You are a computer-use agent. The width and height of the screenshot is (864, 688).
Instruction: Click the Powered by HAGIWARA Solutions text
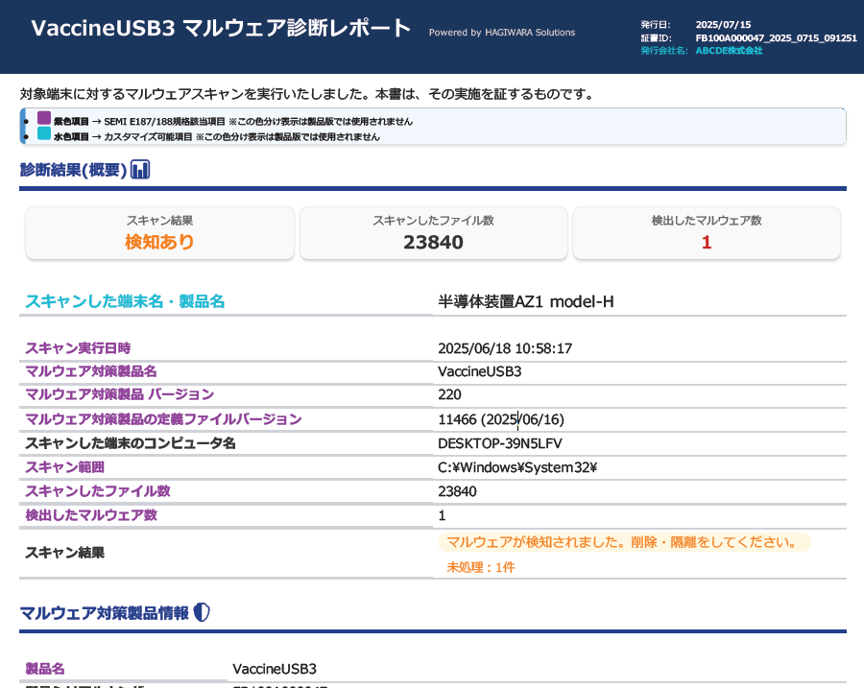tap(502, 33)
